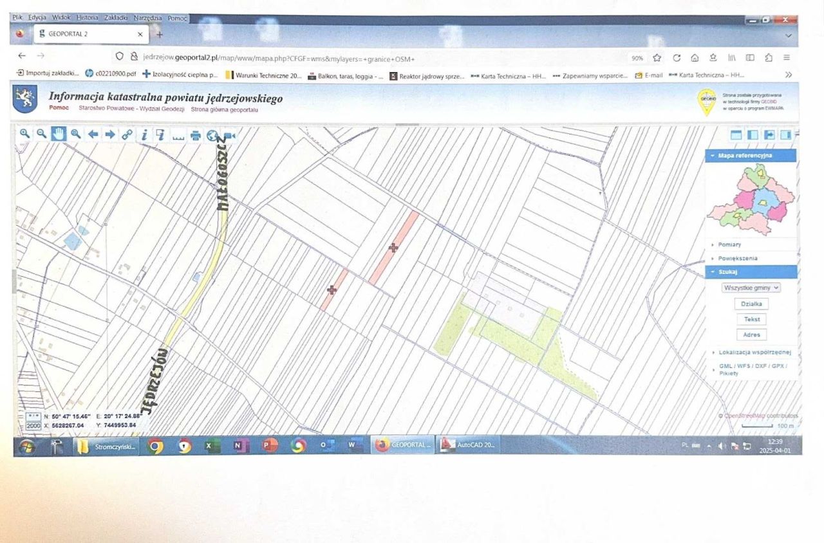Click the 'Strona główna geoportalu' link
This screenshot has width=824, height=543.
coord(224,109)
